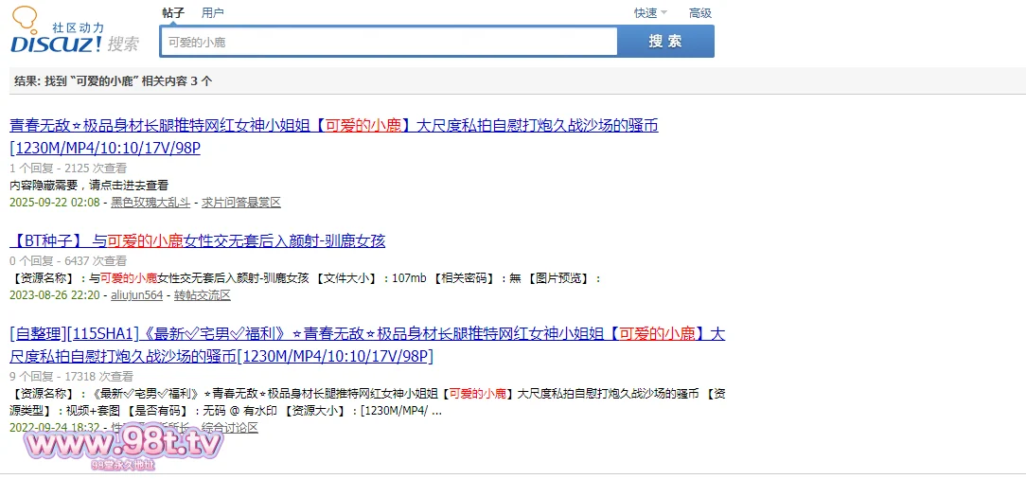Click the 内容隐藏需要，请点击进去查看 snippet text

(89, 186)
